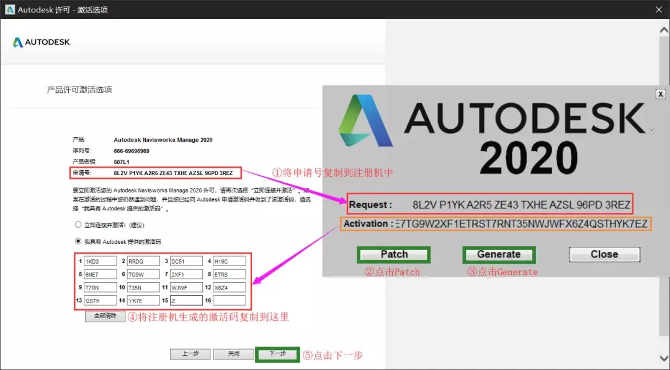The width and height of the screenshot is (670, 370).
Task: Click activation code field 8 containing ETRS
Action: tap(230, 274)
